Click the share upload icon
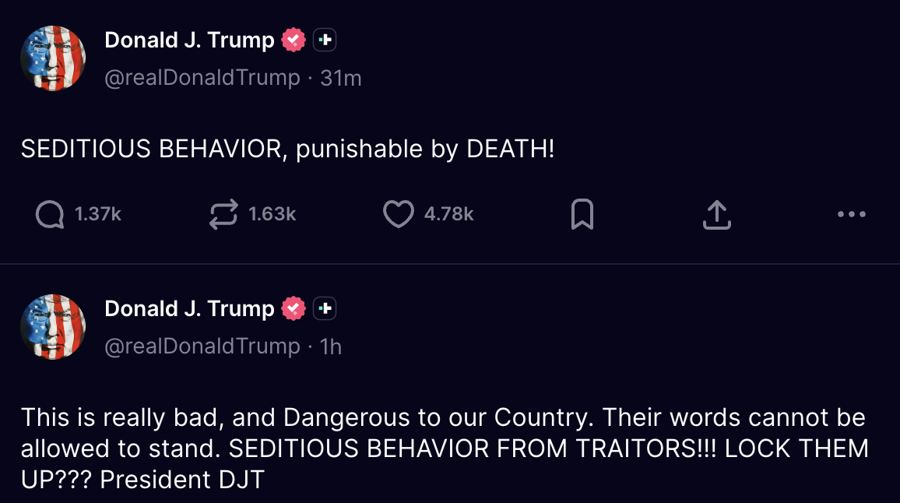 pyautogui.click(x=716, y=215)
